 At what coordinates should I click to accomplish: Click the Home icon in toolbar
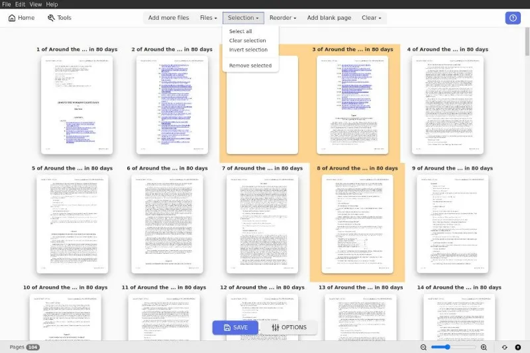point(12,18)
